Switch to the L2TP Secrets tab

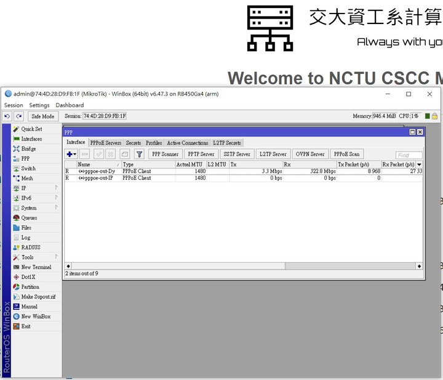coord(227,143)
